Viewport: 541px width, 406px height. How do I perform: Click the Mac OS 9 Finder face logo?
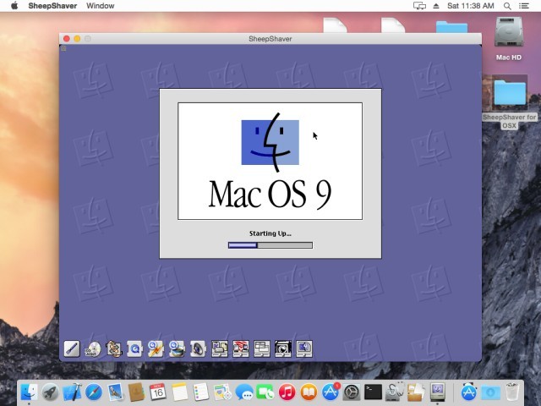[270, 142]
